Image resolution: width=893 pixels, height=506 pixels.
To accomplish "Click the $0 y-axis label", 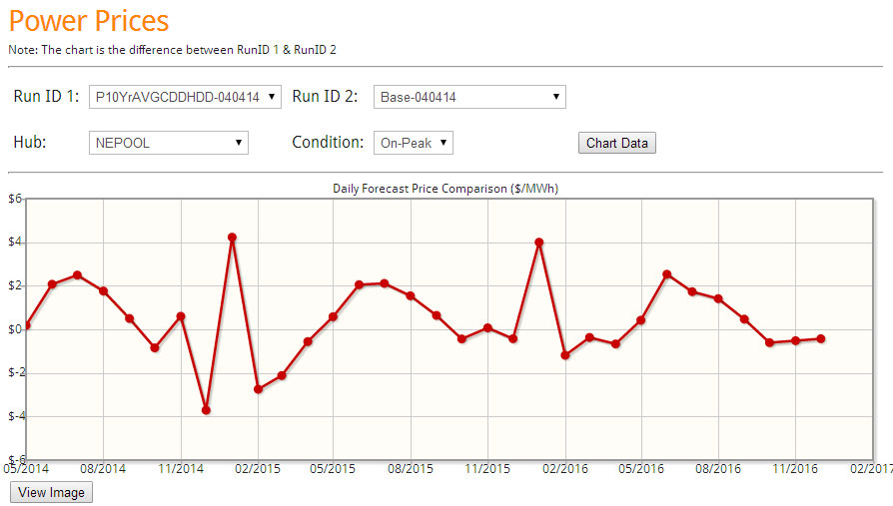I will [15, 329].
